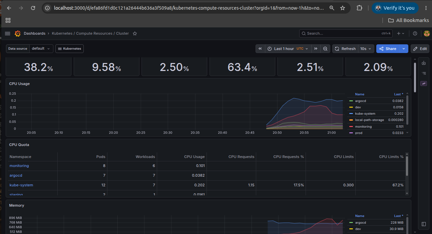432x234 pixels.
Task: Toggle prod series in CPU Usage legend
Action: pos(359,133)
